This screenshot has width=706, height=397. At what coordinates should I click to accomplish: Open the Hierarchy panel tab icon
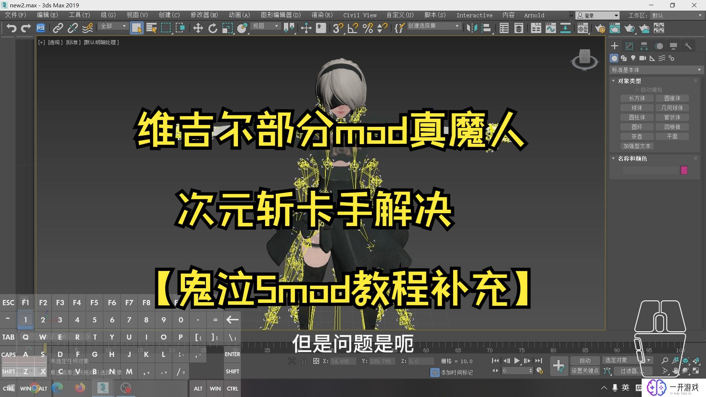click(x=644, y=46)
